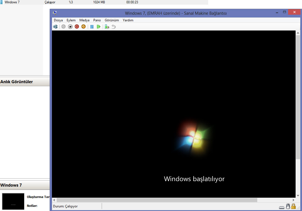The width and height of the screenshot is (302, 211).
Task: Minimize the Sanal Makine Bağlantısı window
Action: coord(277,12)
